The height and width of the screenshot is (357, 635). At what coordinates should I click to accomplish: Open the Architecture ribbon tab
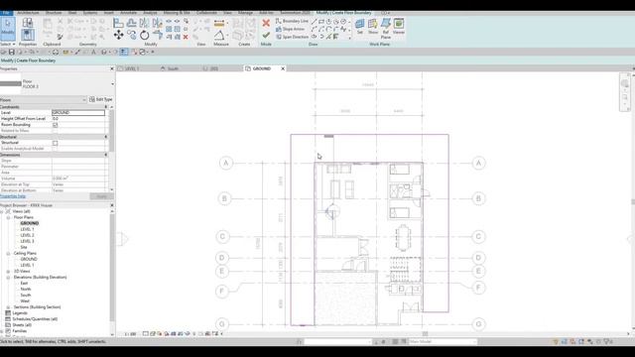pos(28,13)
